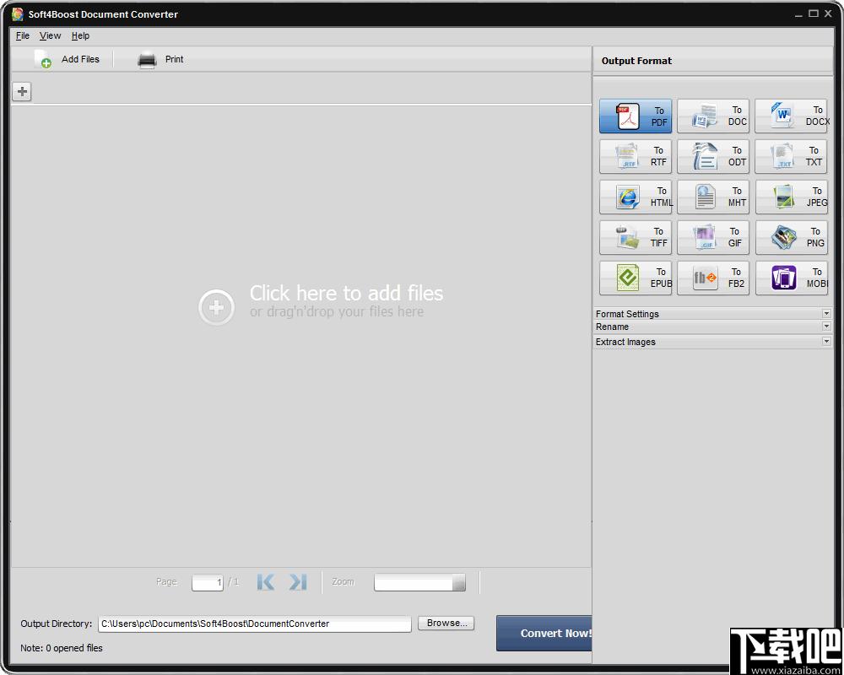This screenshot has height=675, width=844.
Task: Click the Convert Now! button
Action: [x=544, y=634]
